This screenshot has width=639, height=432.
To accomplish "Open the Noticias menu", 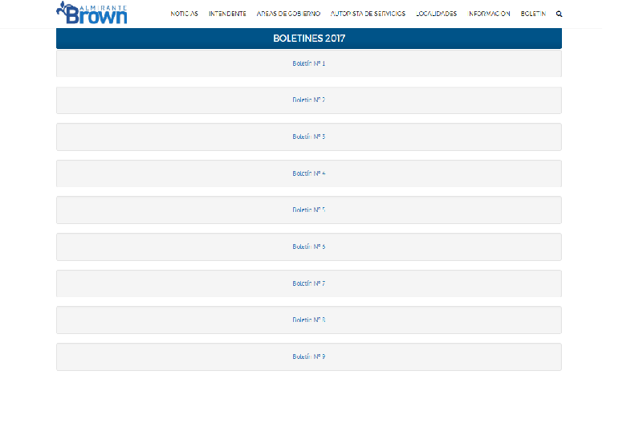I will tap(184, 14).
